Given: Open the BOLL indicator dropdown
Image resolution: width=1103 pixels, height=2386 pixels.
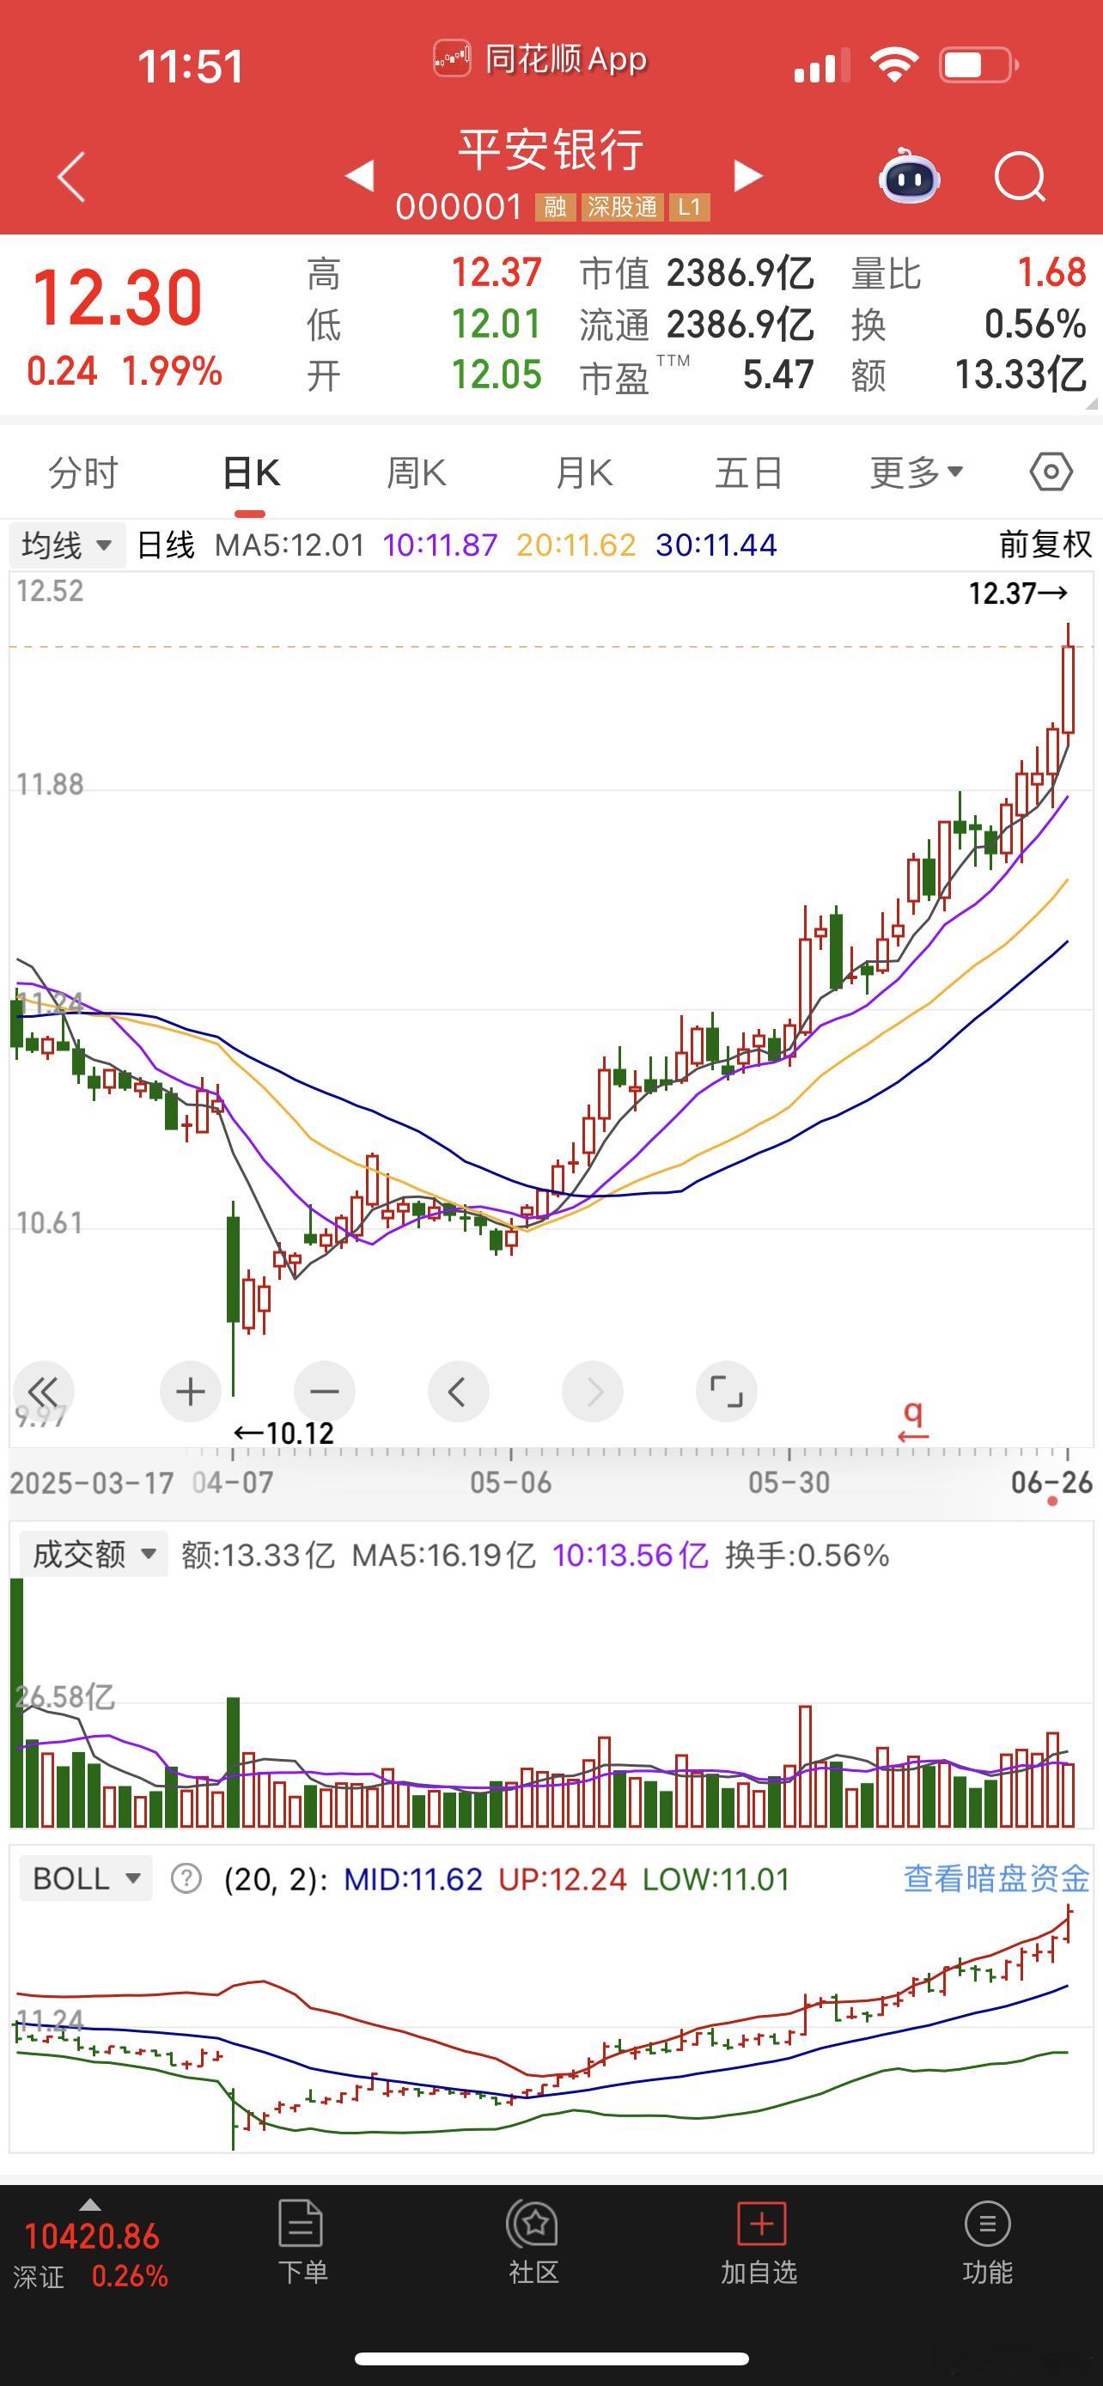Looking at the screenshot, I should click(85, 1878).
